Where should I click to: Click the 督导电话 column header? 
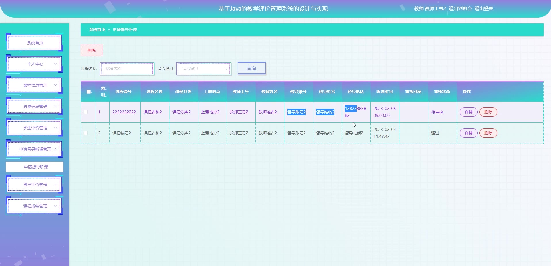[x=356, y=92]
